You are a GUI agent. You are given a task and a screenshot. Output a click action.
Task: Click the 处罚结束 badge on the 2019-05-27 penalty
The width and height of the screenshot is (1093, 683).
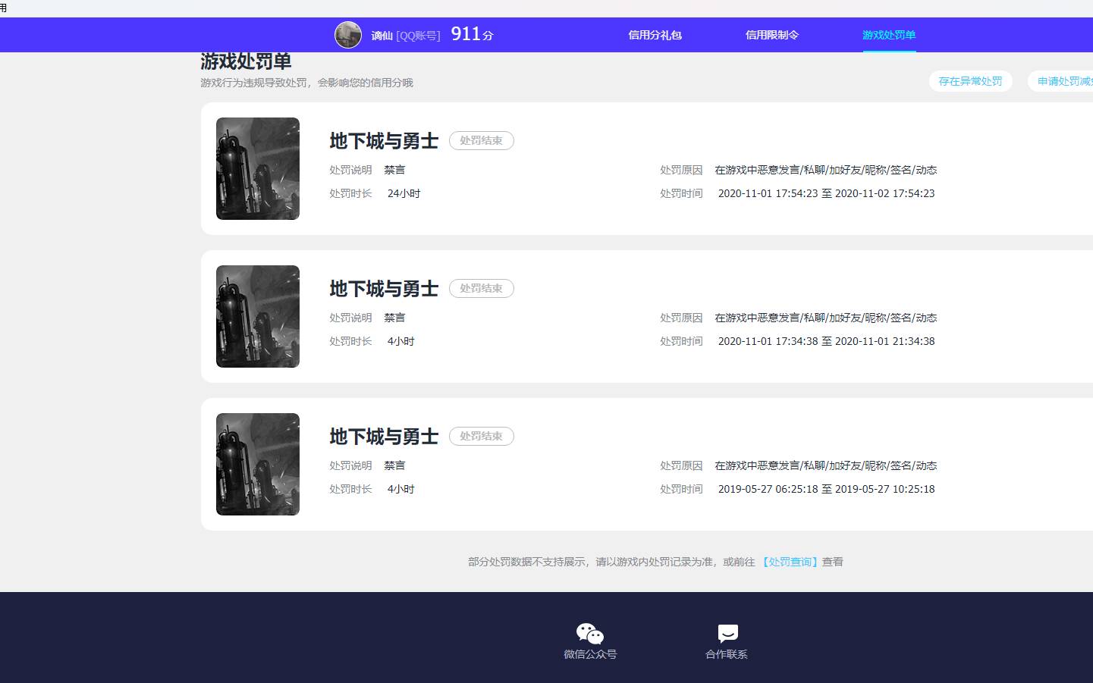[x=482, y=436]
